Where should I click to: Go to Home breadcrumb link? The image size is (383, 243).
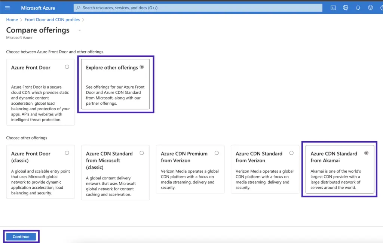12,19
